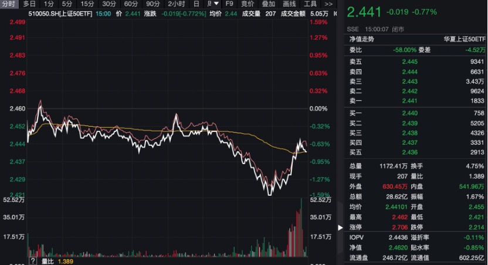Select the 日 daily chart tab
Screen dimensions: 488x265
196,4
